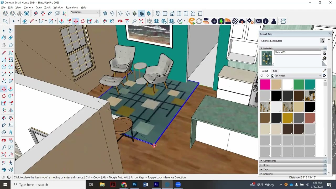Select the Push/Pull tool in top toolbar
Image resolution: width=336 pixels, height=189 pixels.
click(62, 21)
